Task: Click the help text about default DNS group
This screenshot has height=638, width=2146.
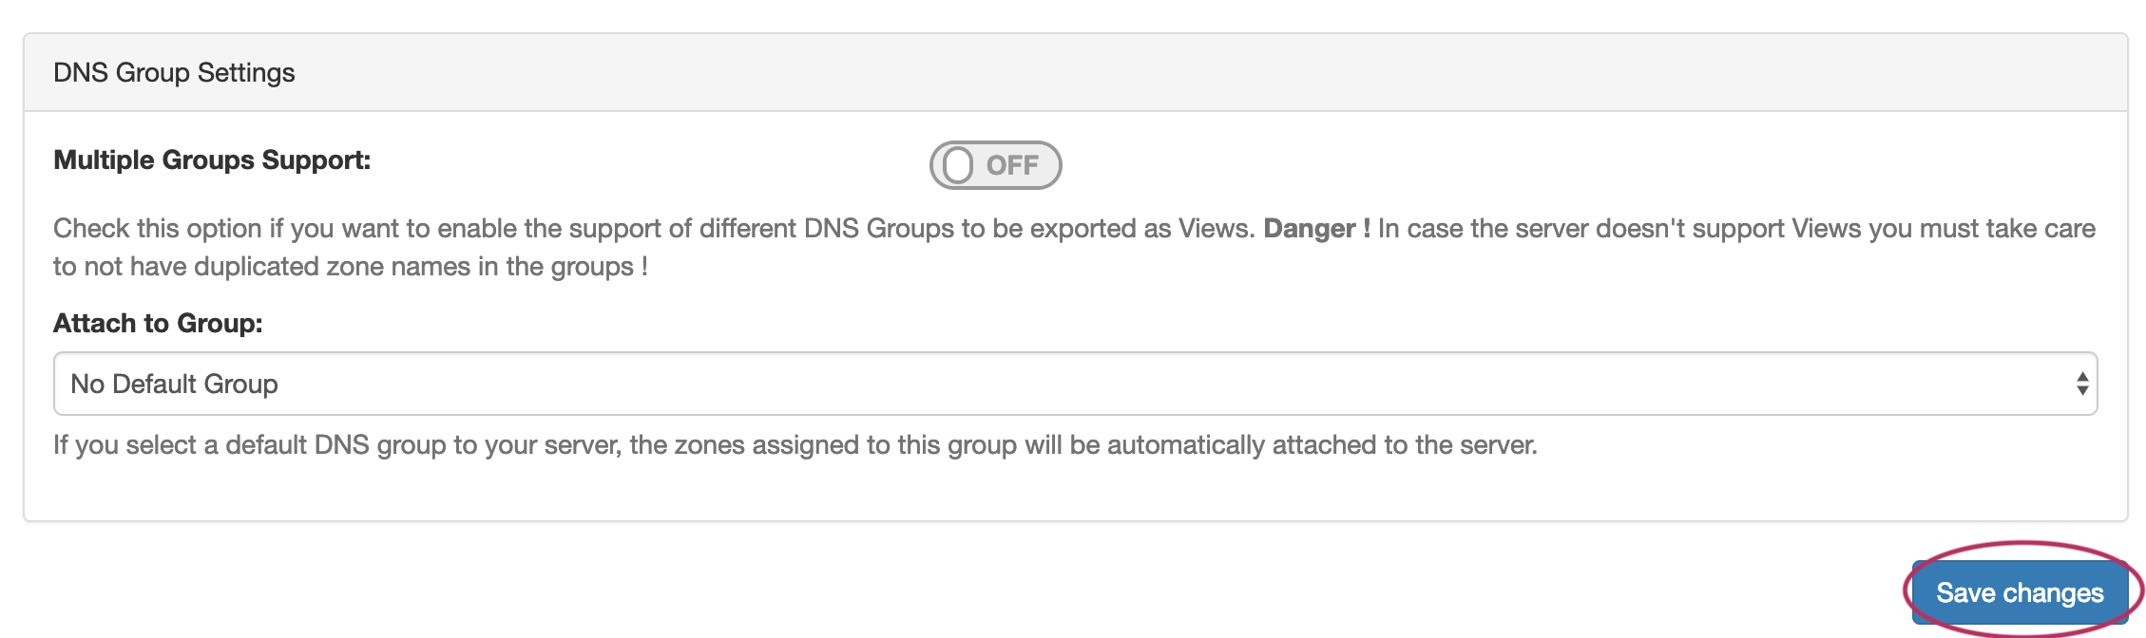Action: tap(795, 444)
